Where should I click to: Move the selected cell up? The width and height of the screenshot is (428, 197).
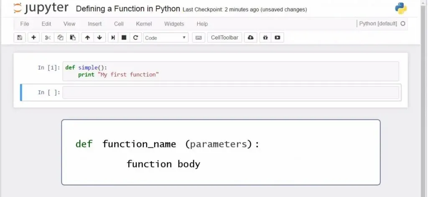(87, 37)
